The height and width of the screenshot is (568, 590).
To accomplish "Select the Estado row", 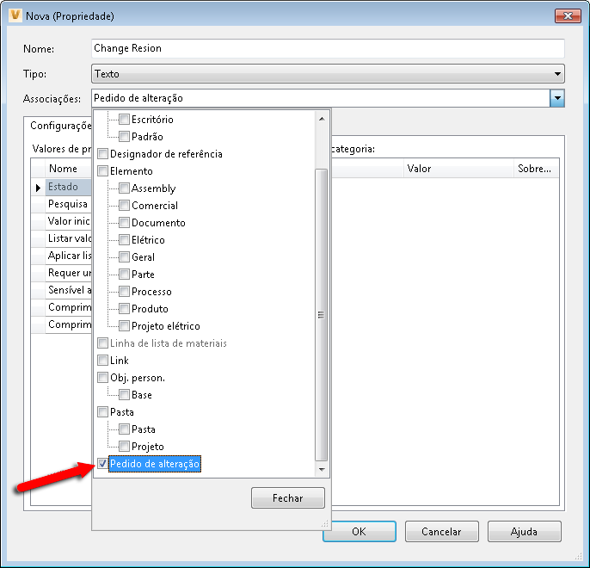I will (x=68, y=187).
